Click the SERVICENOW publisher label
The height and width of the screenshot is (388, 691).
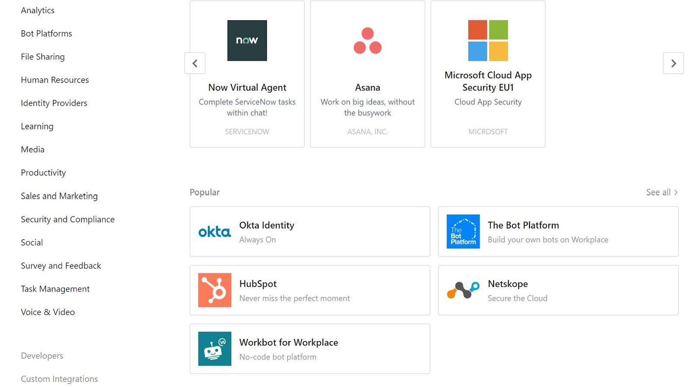coord(247,132)
